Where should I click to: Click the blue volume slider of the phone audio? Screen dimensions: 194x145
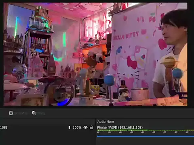tap(145, 137)
